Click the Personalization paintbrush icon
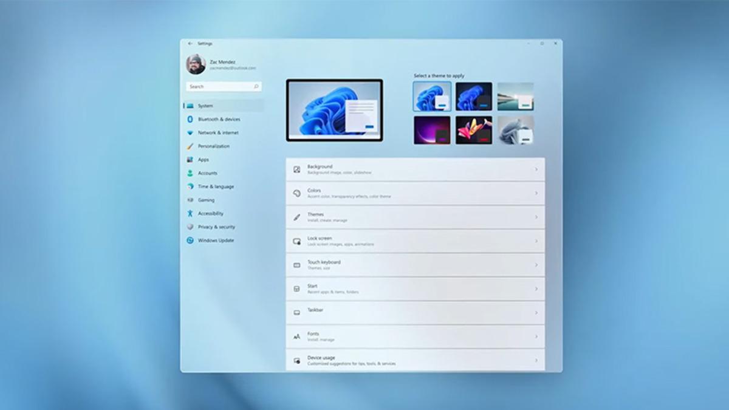Screen dimensions: 729x410 [x=191, y=146]
